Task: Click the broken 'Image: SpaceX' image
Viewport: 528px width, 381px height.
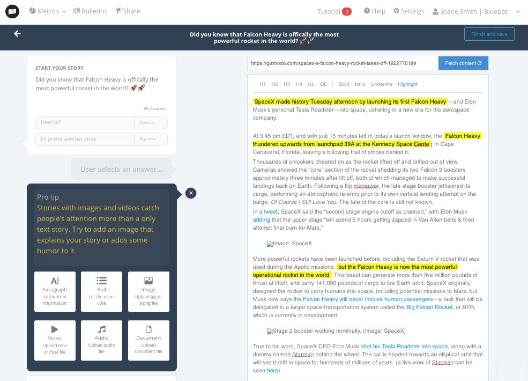Action: 289,244
